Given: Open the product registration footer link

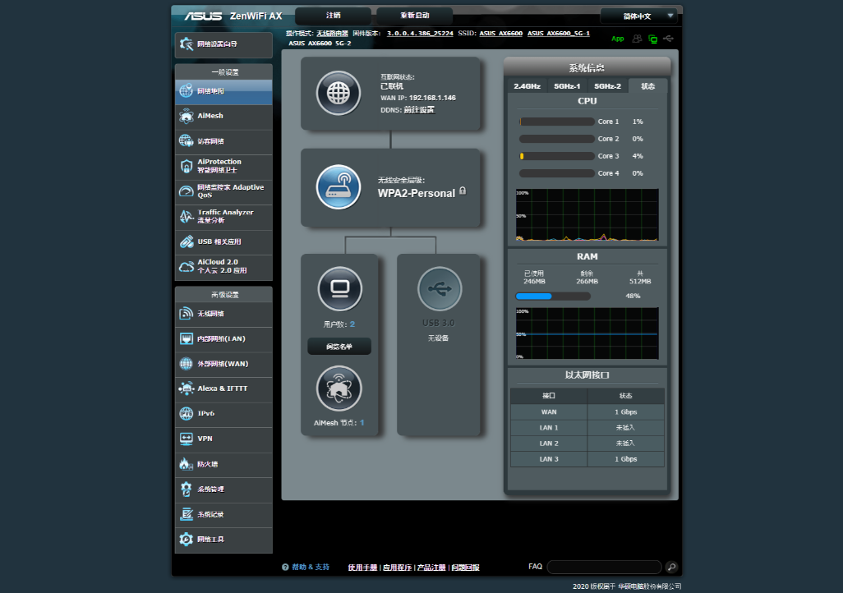Looking at the screenshot, I should [431, 568].
